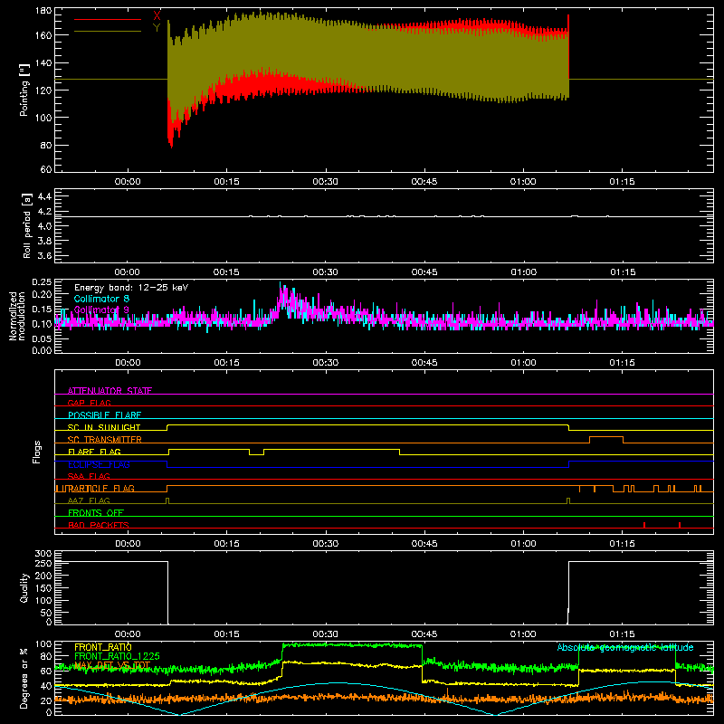Viewport: 724px width, 724px height.
Task: Click the Quality axis title
Action: point(24,587)
